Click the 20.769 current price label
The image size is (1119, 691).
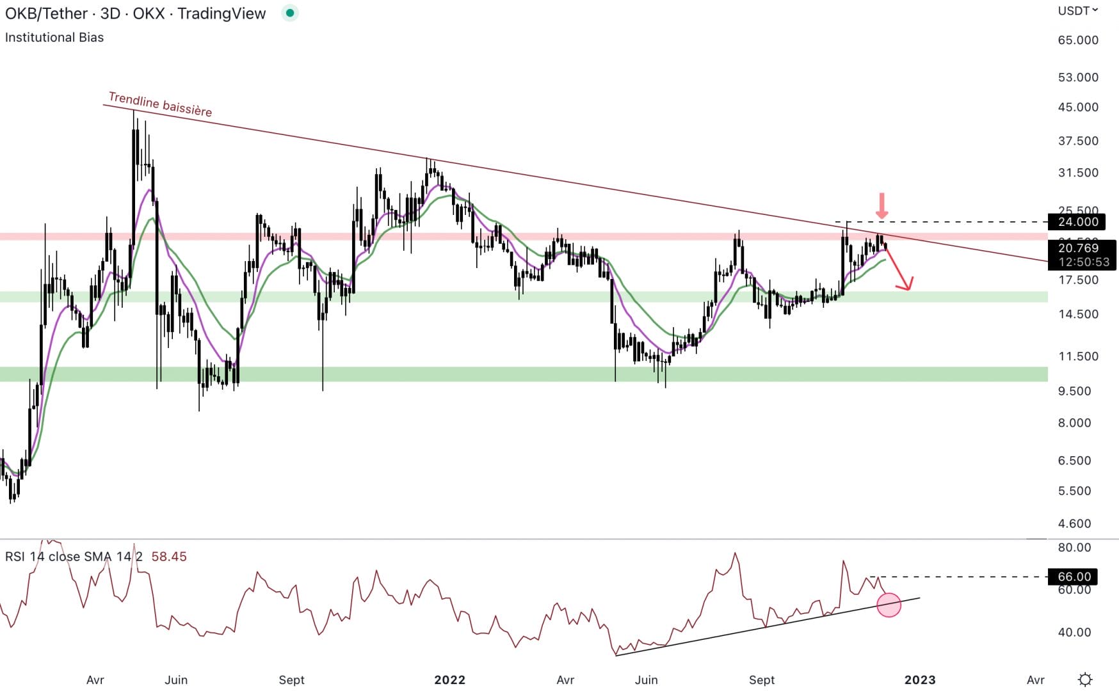tap(1078, 248)
